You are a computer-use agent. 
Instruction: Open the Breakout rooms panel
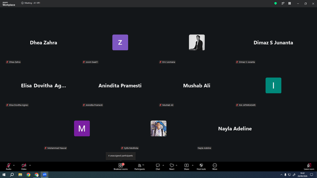click(120, 167)
